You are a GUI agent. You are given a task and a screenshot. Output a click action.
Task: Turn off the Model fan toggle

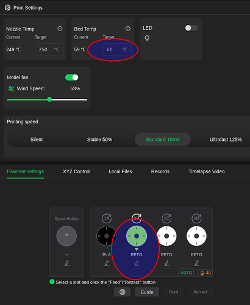pos(72,77)
